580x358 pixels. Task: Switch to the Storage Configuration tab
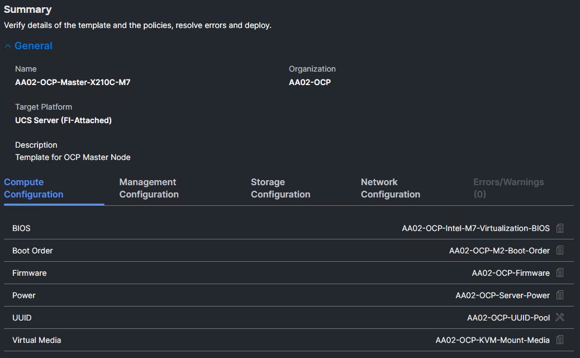[280, 188]
